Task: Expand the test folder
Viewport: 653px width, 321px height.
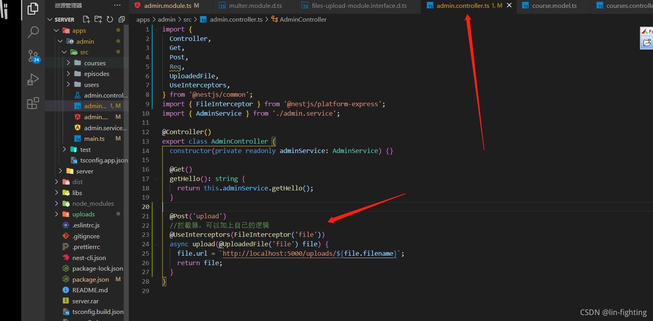Action: click(x=64, y=149)
